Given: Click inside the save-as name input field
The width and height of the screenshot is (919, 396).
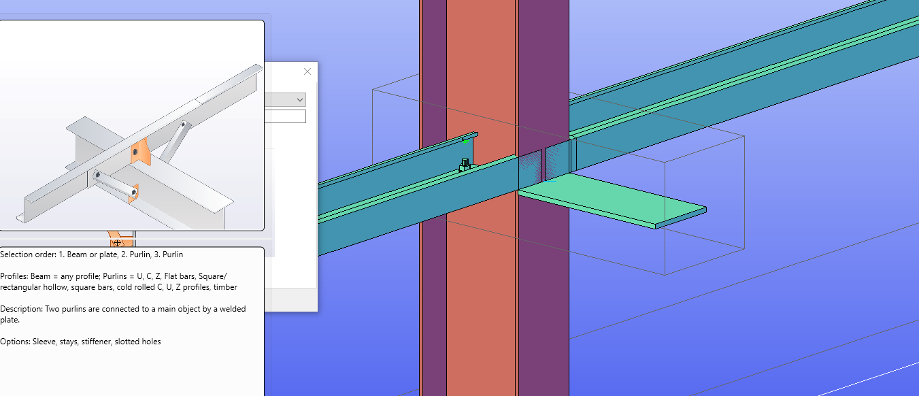Looking at the screenshot, I should click(x=286, y=116).
